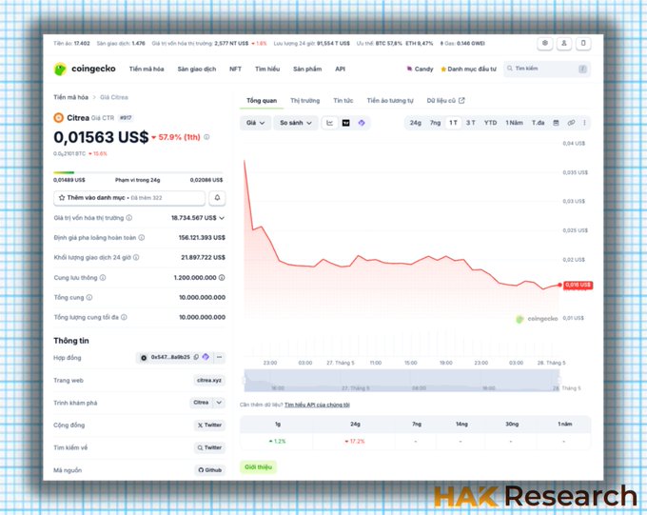Show info for Định giá pha loãng hoàn toàn
Screen dimensions: 647x515
(142, 238)
